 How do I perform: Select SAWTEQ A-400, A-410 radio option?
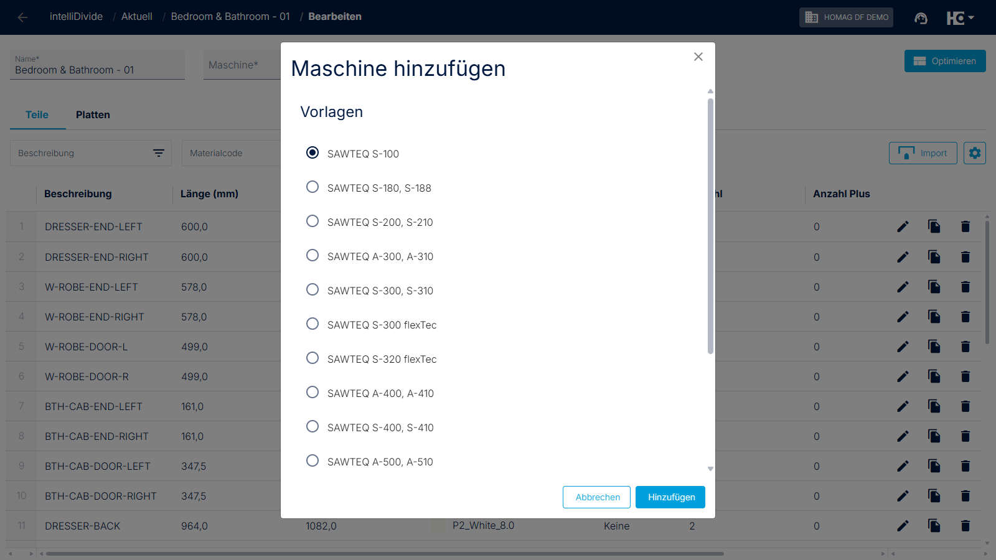312,393
